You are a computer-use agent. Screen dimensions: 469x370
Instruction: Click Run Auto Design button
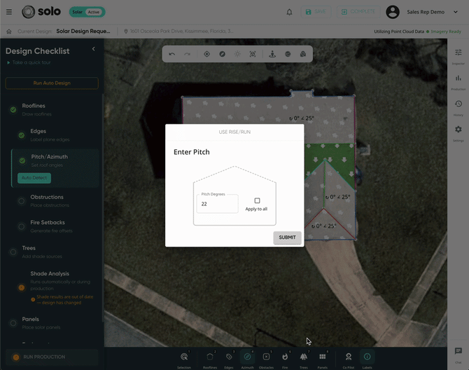(52, 83)
